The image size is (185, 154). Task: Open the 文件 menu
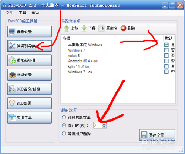tap(9, 13)
